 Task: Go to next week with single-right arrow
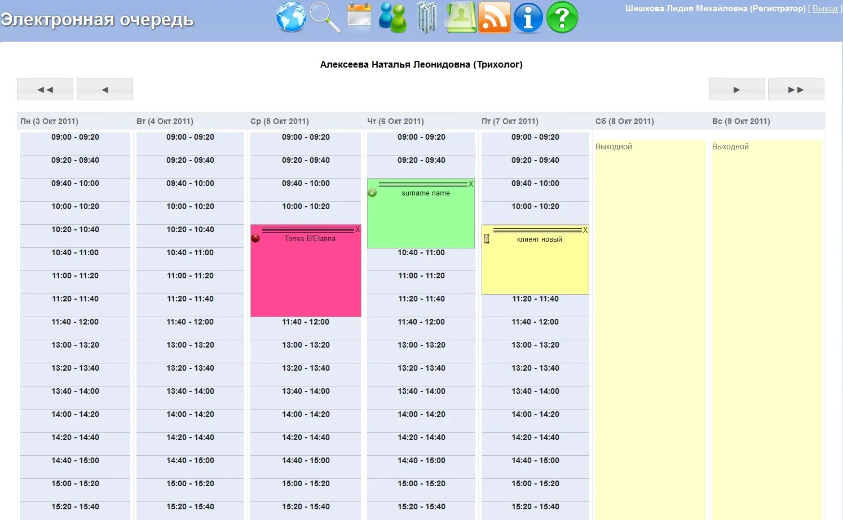[737, 89]
